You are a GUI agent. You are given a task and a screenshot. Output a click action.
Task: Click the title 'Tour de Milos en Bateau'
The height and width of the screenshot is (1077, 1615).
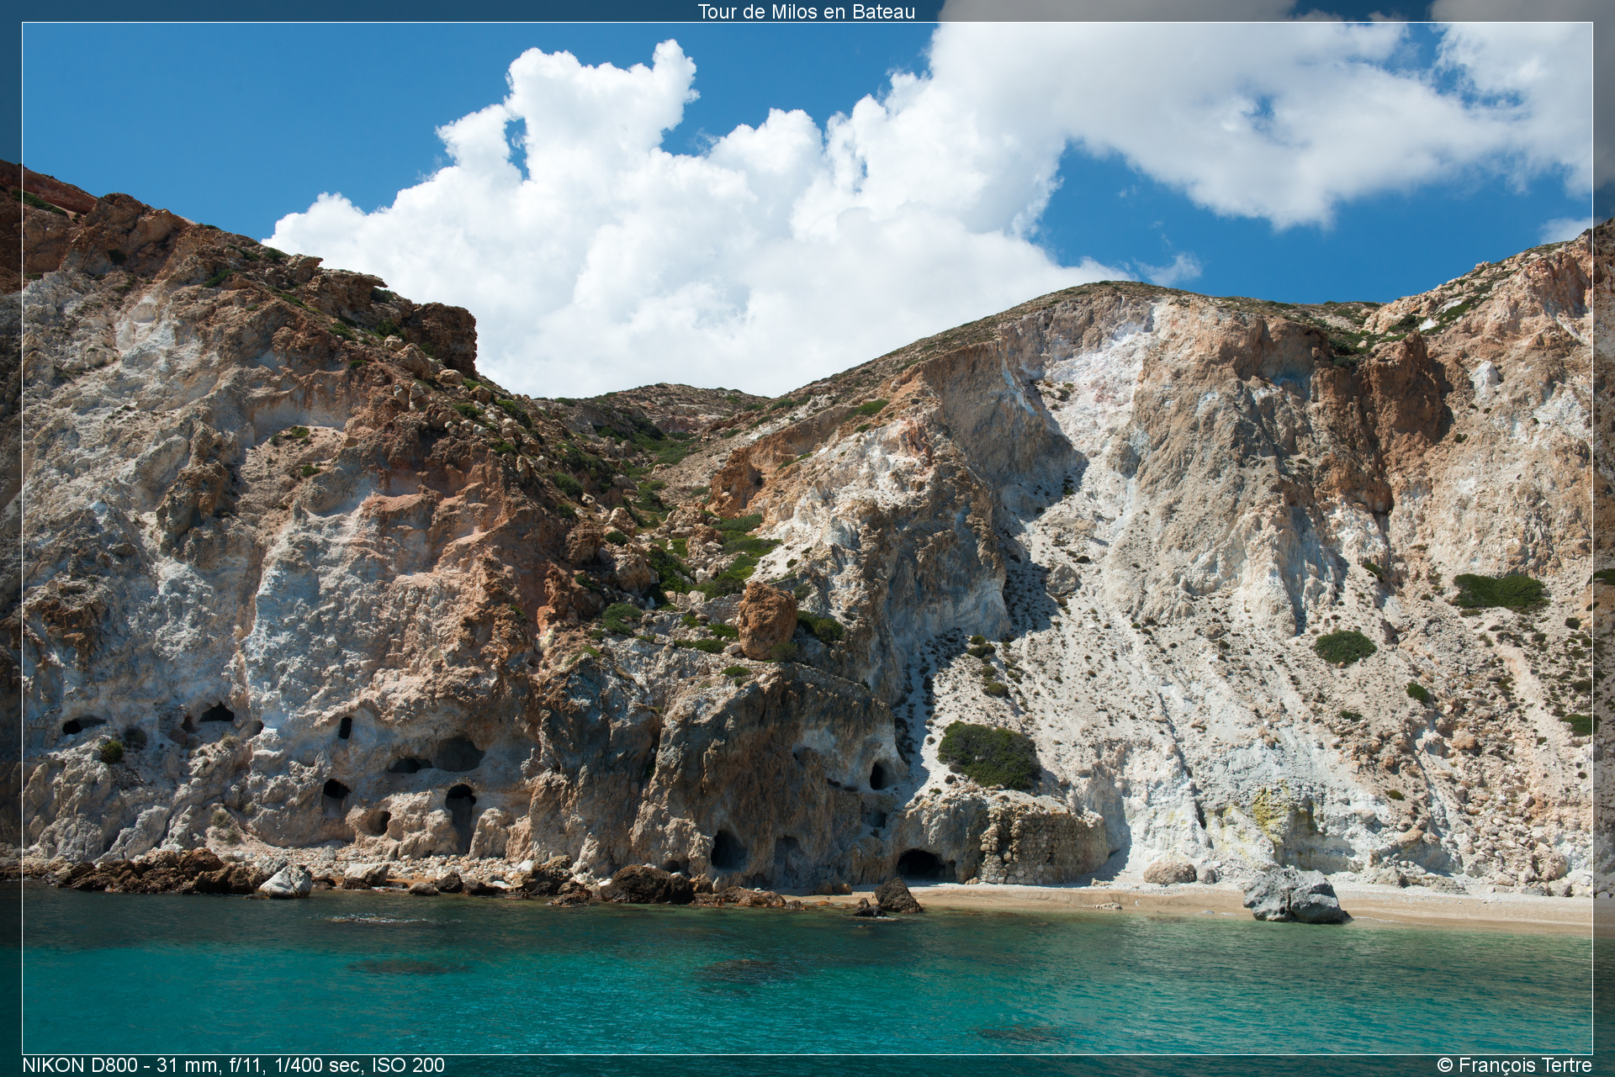click(806, 12)
